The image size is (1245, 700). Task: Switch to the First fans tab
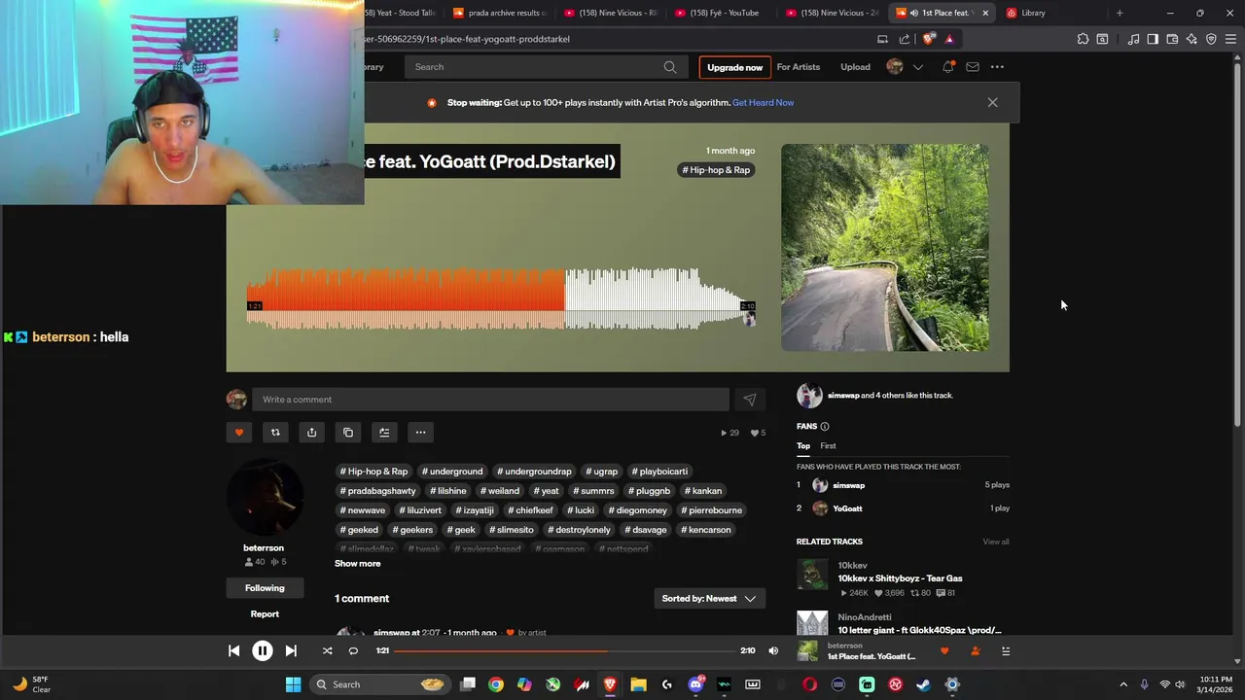tap(828, 446)
